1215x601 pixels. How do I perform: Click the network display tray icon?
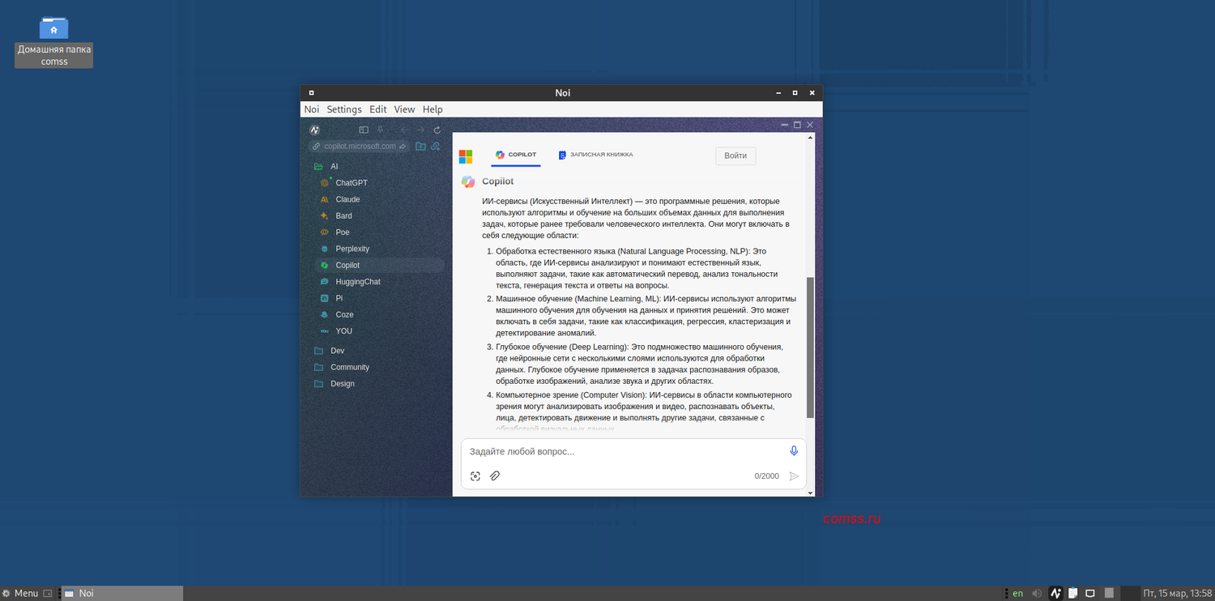click(x=1090, y=594)
